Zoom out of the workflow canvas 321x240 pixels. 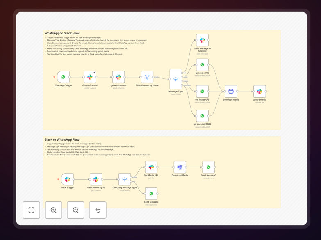pyautogui.click(x=75, y=210)
